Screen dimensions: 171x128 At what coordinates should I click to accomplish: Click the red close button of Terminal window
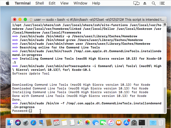15,19
